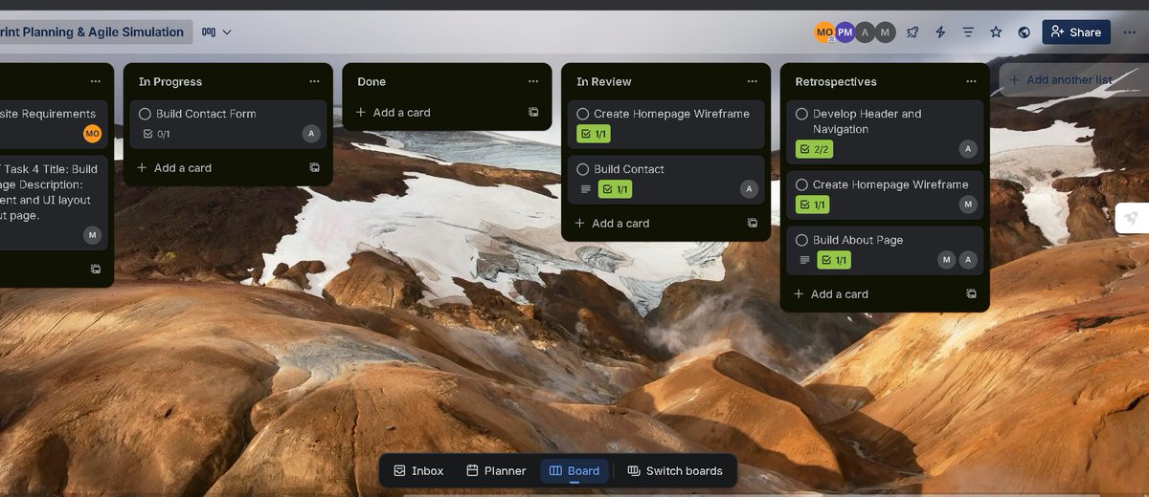Click the 1/1 badge on Build About Page
Viewport: 1149px width, 497px height.
(834, 260)
